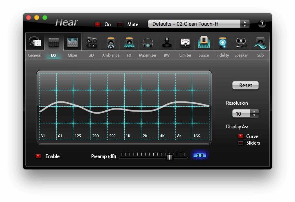The width and height of the screenshot is (295, 202).
Task: Switch to the Ambience tab label
Action: pos(111,55)
